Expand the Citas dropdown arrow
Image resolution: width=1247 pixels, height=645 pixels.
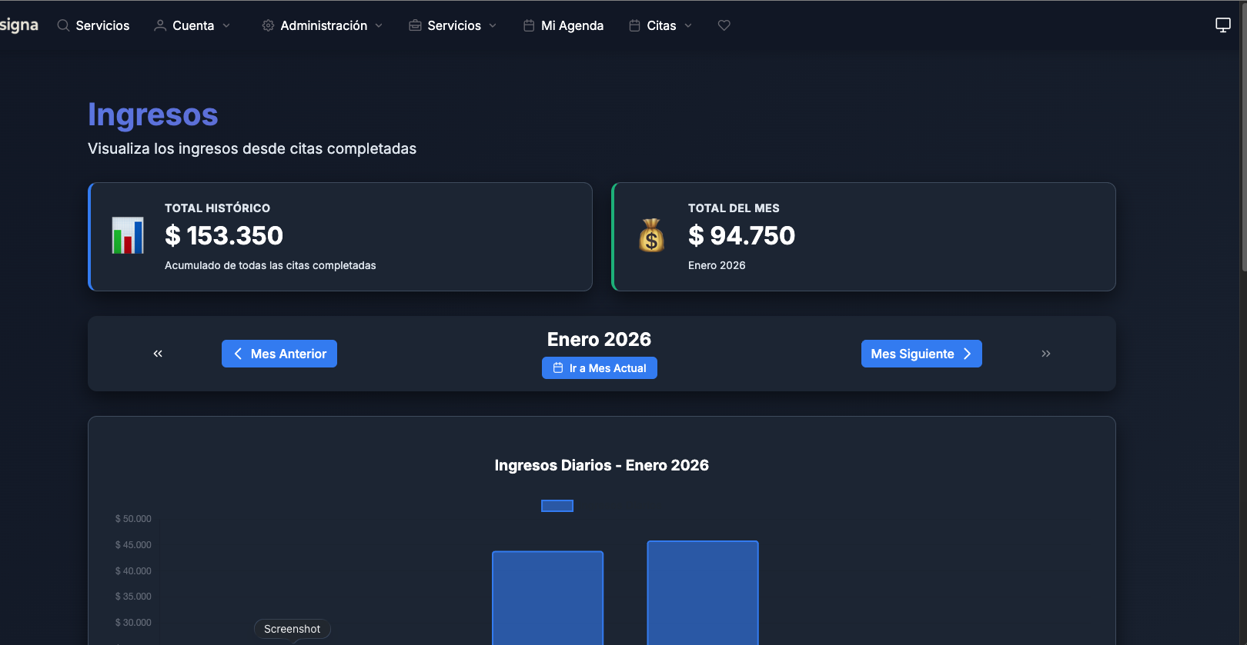point(688,25)
